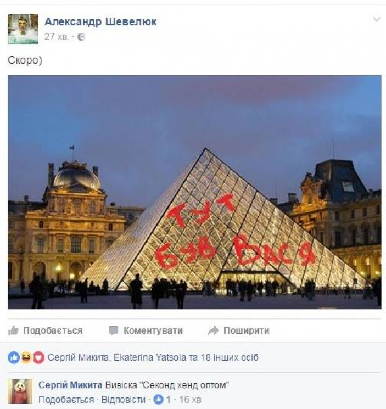386x409 pixels.
Task: Open the Louvre pyramid photo
Action: click(x=194, y=192)
